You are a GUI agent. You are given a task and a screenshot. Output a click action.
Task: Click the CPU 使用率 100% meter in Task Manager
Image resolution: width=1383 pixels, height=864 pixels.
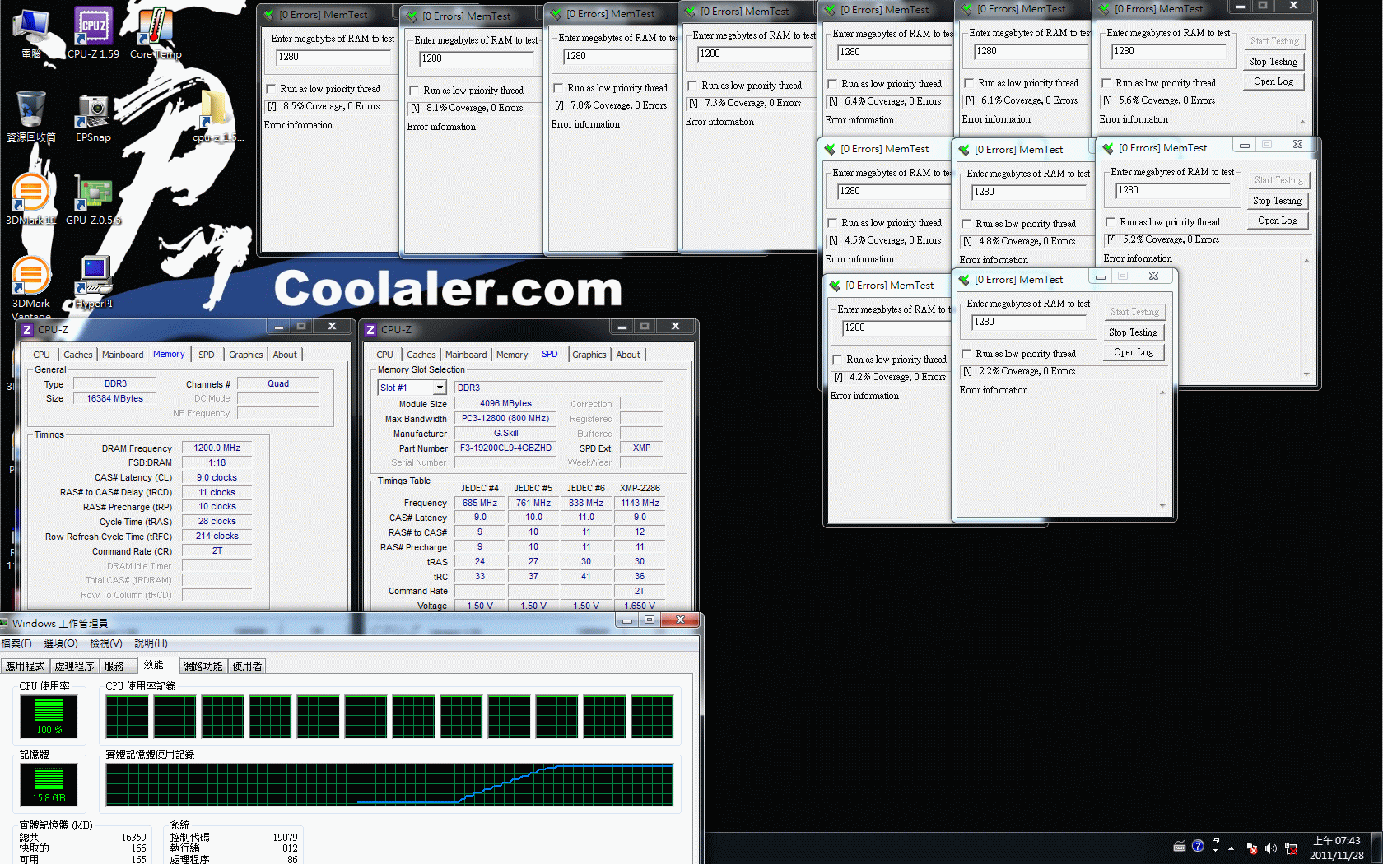49,716
